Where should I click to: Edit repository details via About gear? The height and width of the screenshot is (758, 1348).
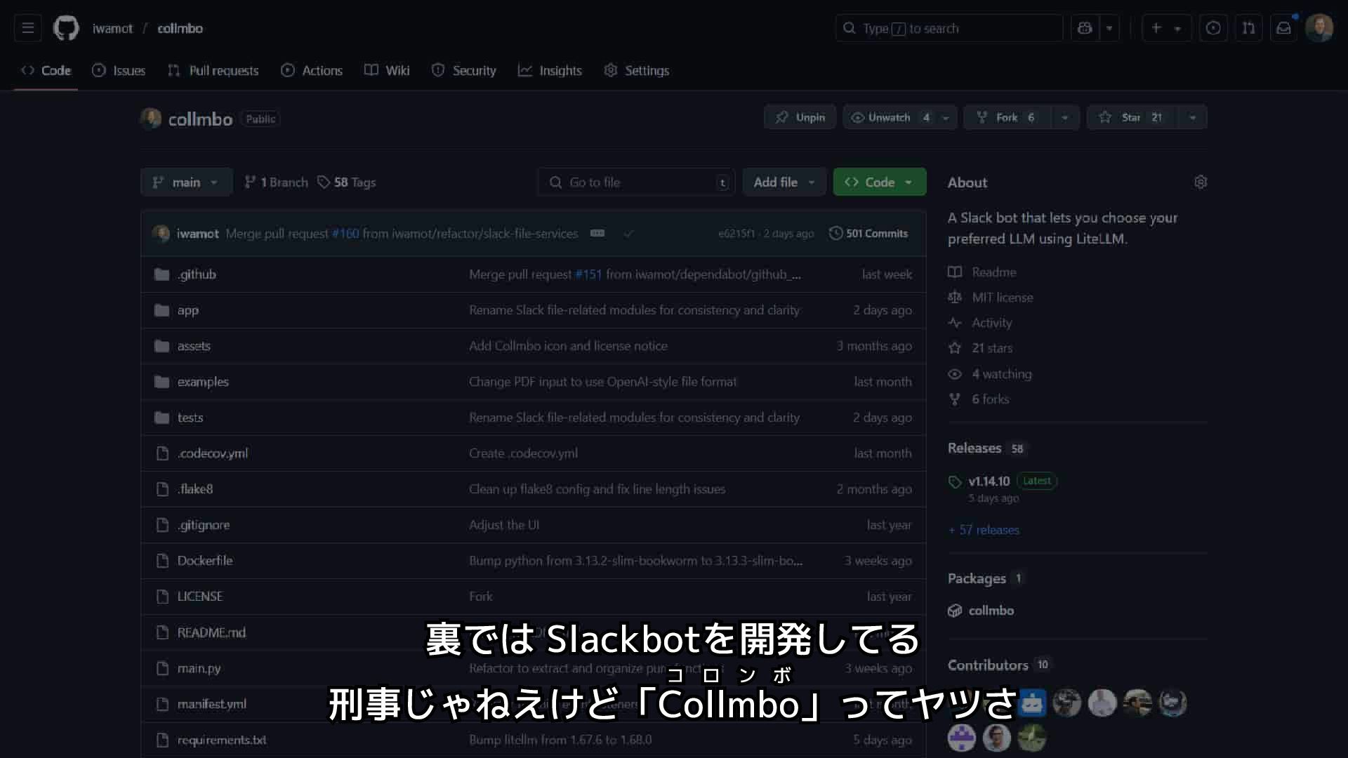click(1201, 182)
